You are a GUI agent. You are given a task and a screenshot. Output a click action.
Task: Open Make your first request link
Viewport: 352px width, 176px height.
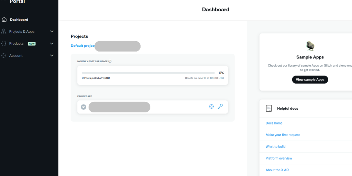coord(283,135)
